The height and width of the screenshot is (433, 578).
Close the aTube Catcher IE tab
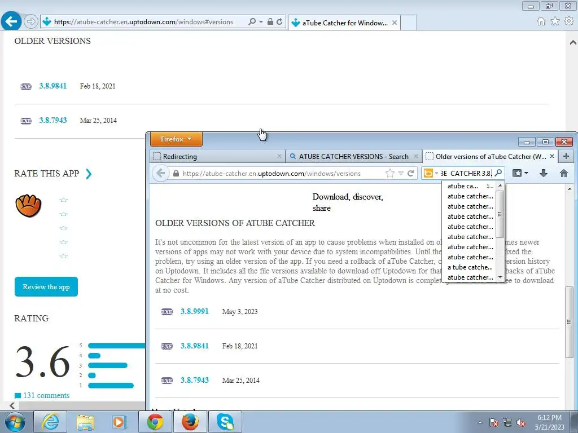[394, 23]
